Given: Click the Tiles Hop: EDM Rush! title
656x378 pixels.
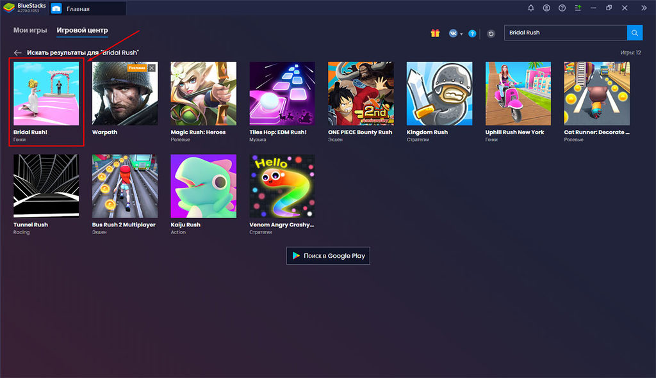Looking at the screenshot, I should coord(278,132).
